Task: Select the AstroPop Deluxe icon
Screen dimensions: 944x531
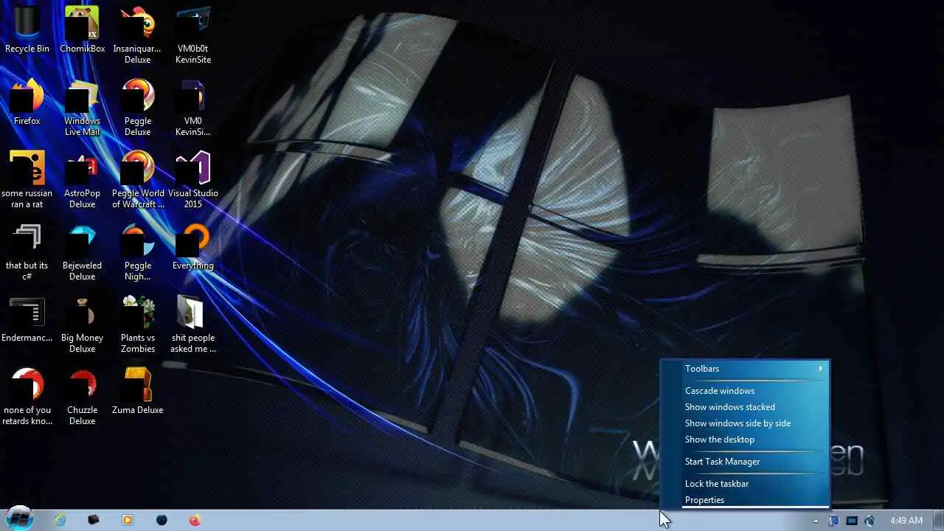Action: (x=82, y=179)
